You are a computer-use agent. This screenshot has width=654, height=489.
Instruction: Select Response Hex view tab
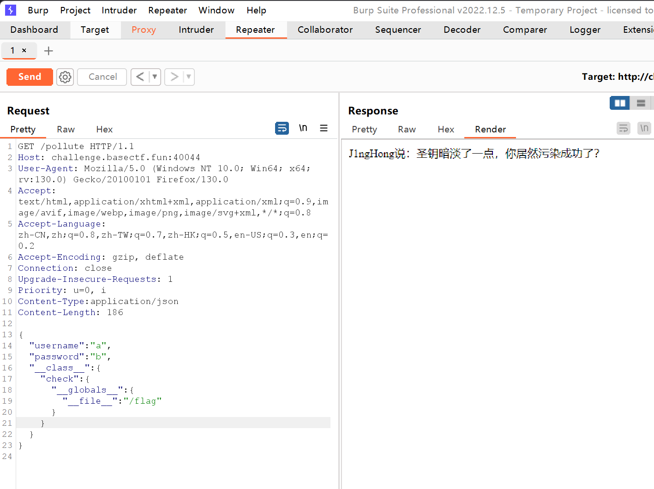pos(446,130)
